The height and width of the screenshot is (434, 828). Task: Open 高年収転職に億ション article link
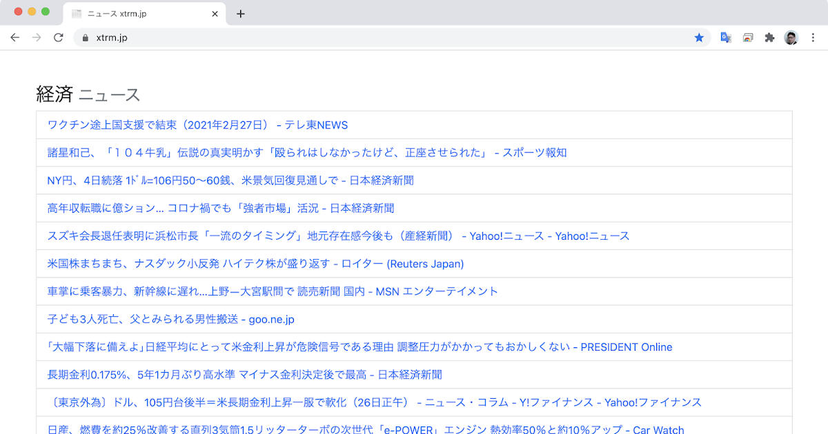click(221, 208)
